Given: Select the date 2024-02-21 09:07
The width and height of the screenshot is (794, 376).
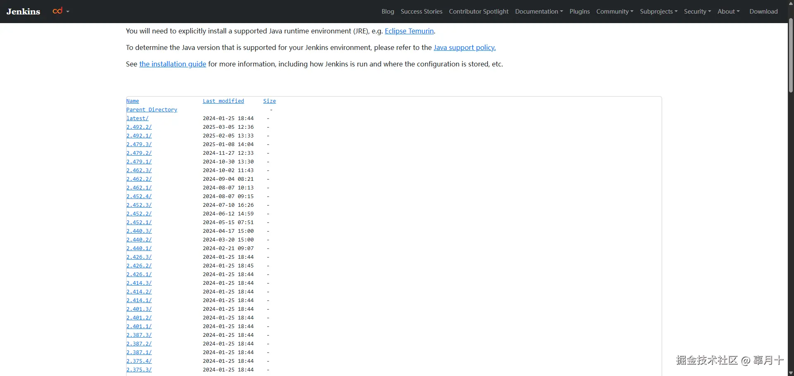Looking at the screenshot, I should pyautogui.click(x=228, y=248).
